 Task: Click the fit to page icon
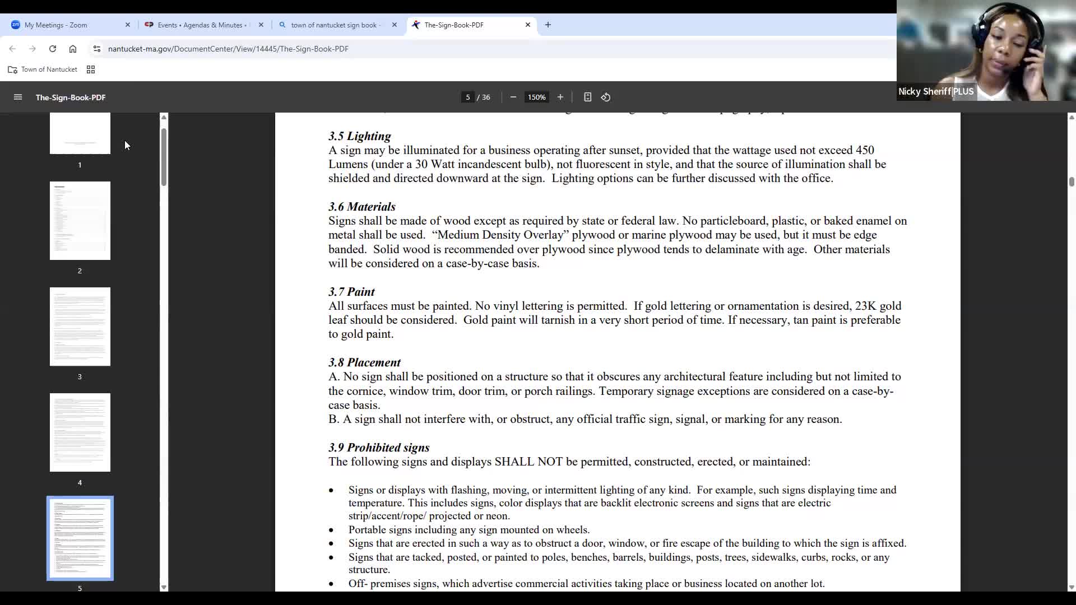587,97
